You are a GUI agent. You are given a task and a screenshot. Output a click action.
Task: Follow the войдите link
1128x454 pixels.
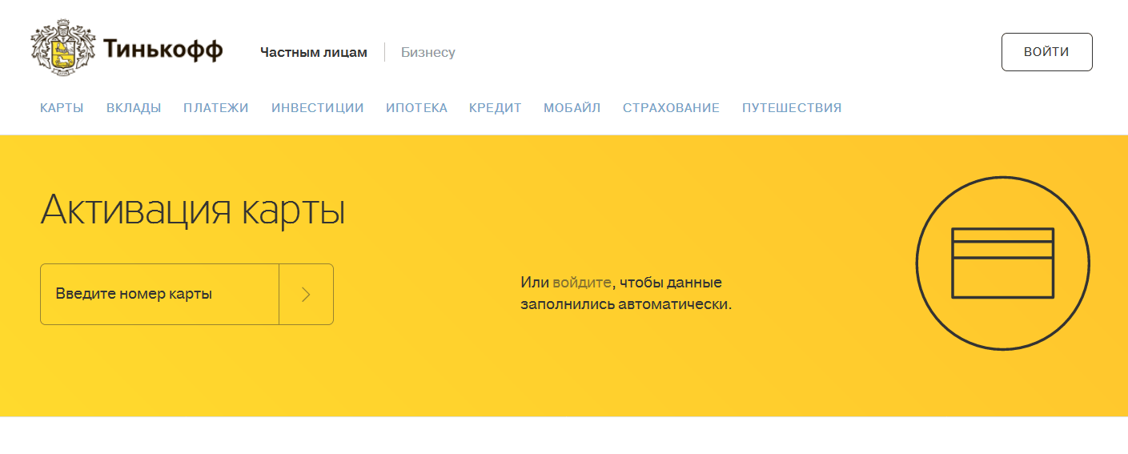point(582,283)
